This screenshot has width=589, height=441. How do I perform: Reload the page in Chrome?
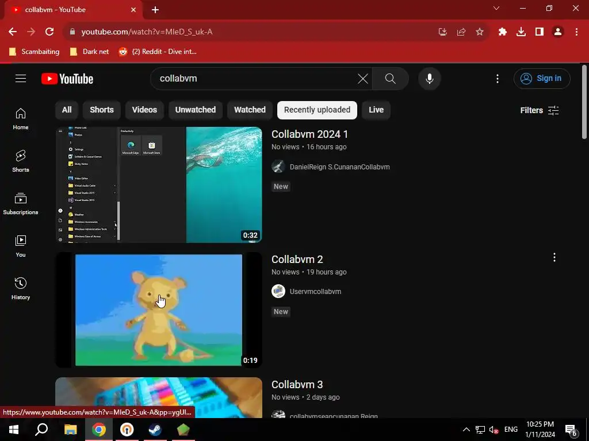[x=49, y=32]
